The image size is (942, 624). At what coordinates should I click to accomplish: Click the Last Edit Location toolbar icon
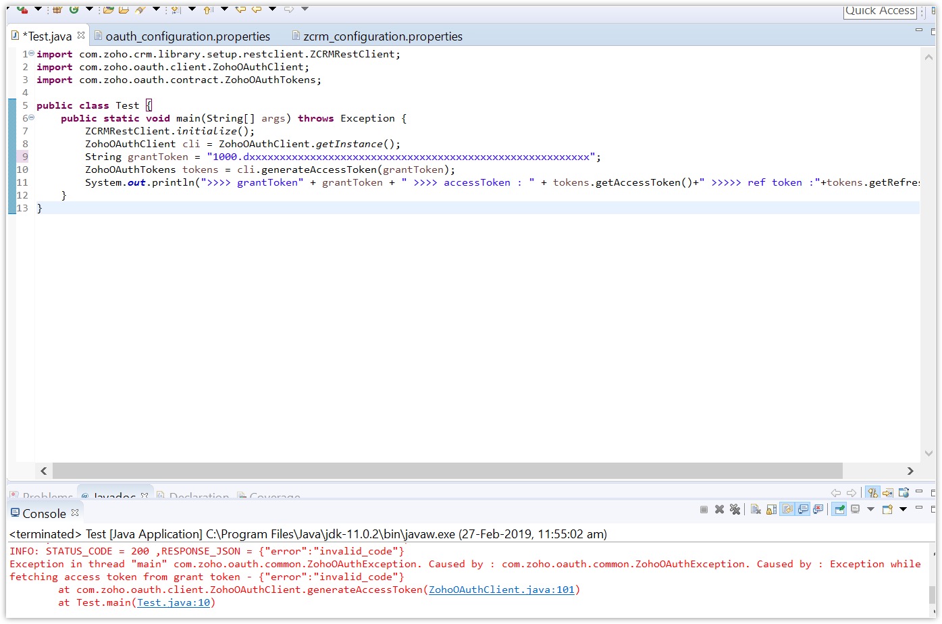pyautogui.click(x=240, y=9)
